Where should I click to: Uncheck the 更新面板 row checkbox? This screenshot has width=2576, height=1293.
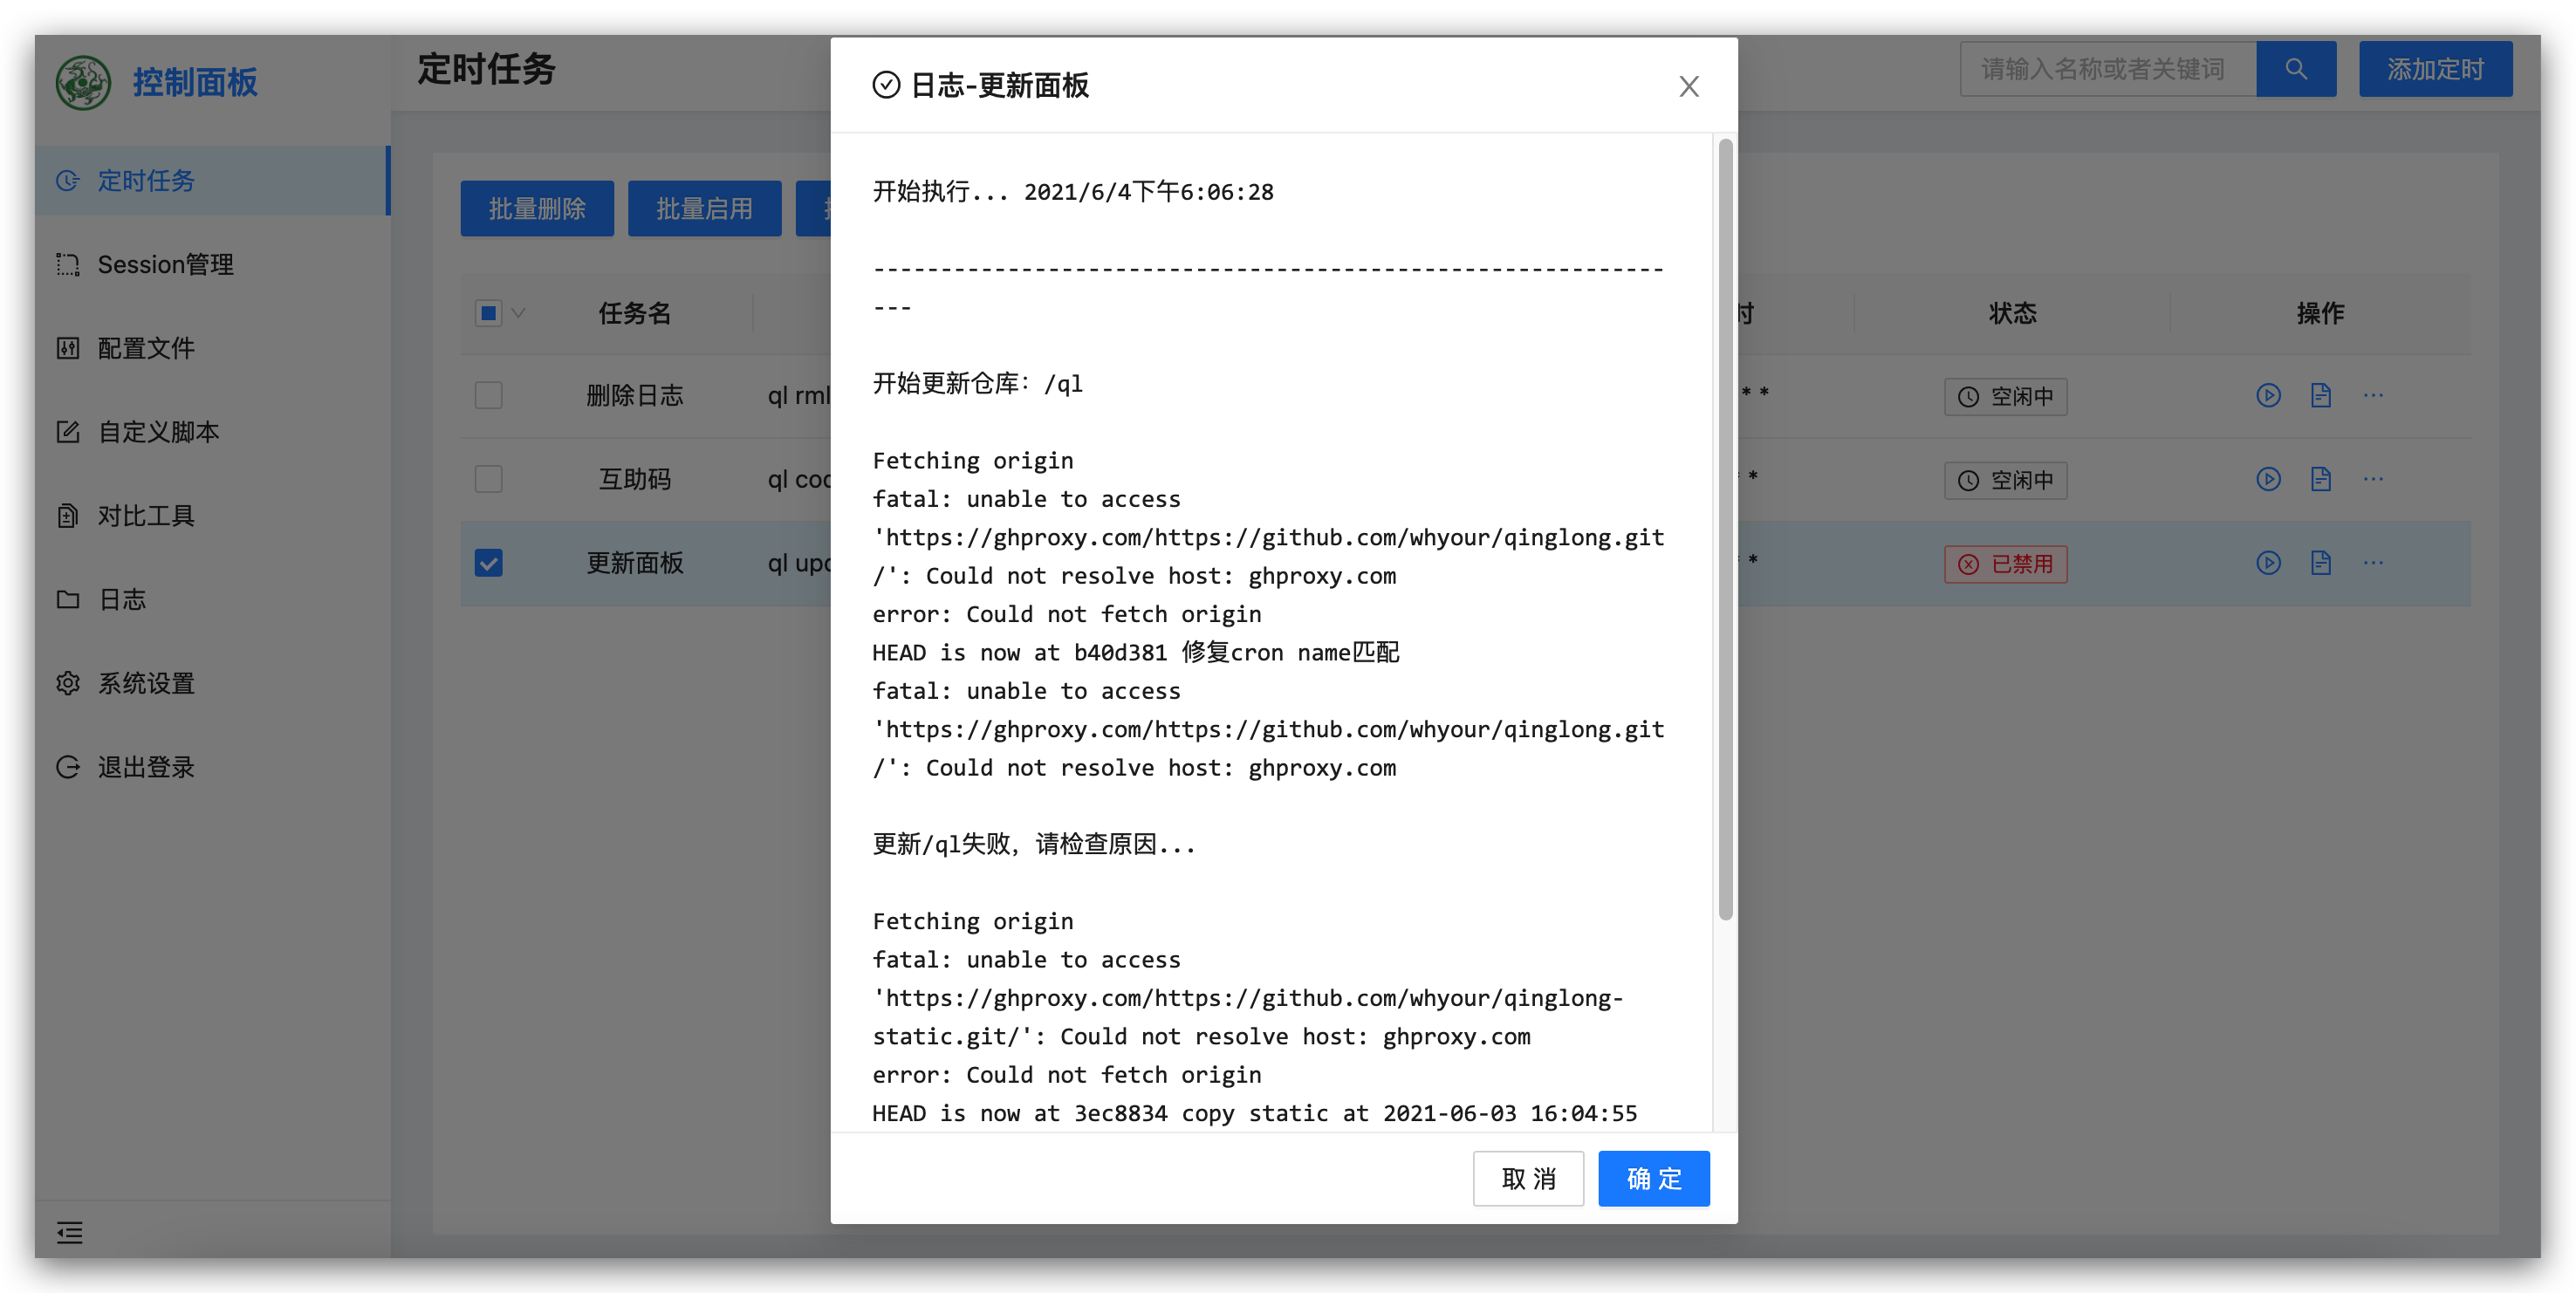coord(488,562)
